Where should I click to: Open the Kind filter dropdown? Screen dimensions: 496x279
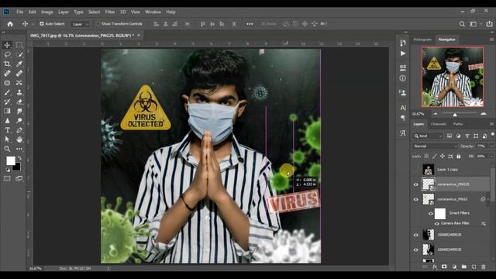click(x=428, y=136)
